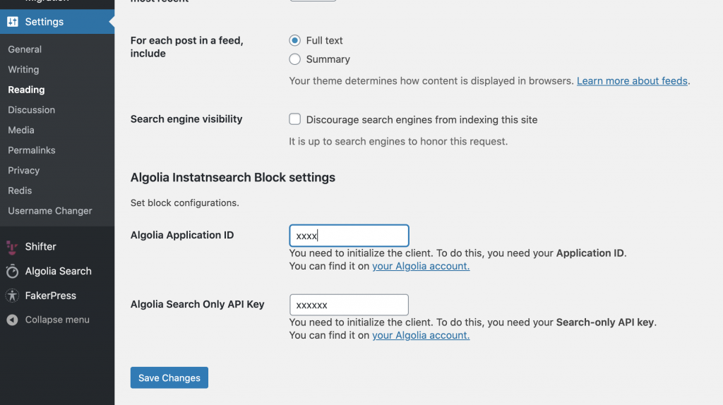Open the Reading settings submenu item
723x405 pixels.
pos(26,90)
